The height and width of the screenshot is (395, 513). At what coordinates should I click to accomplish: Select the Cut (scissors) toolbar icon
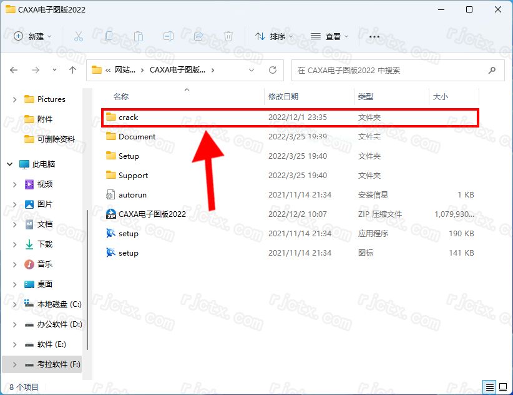[x=78, y=36]
